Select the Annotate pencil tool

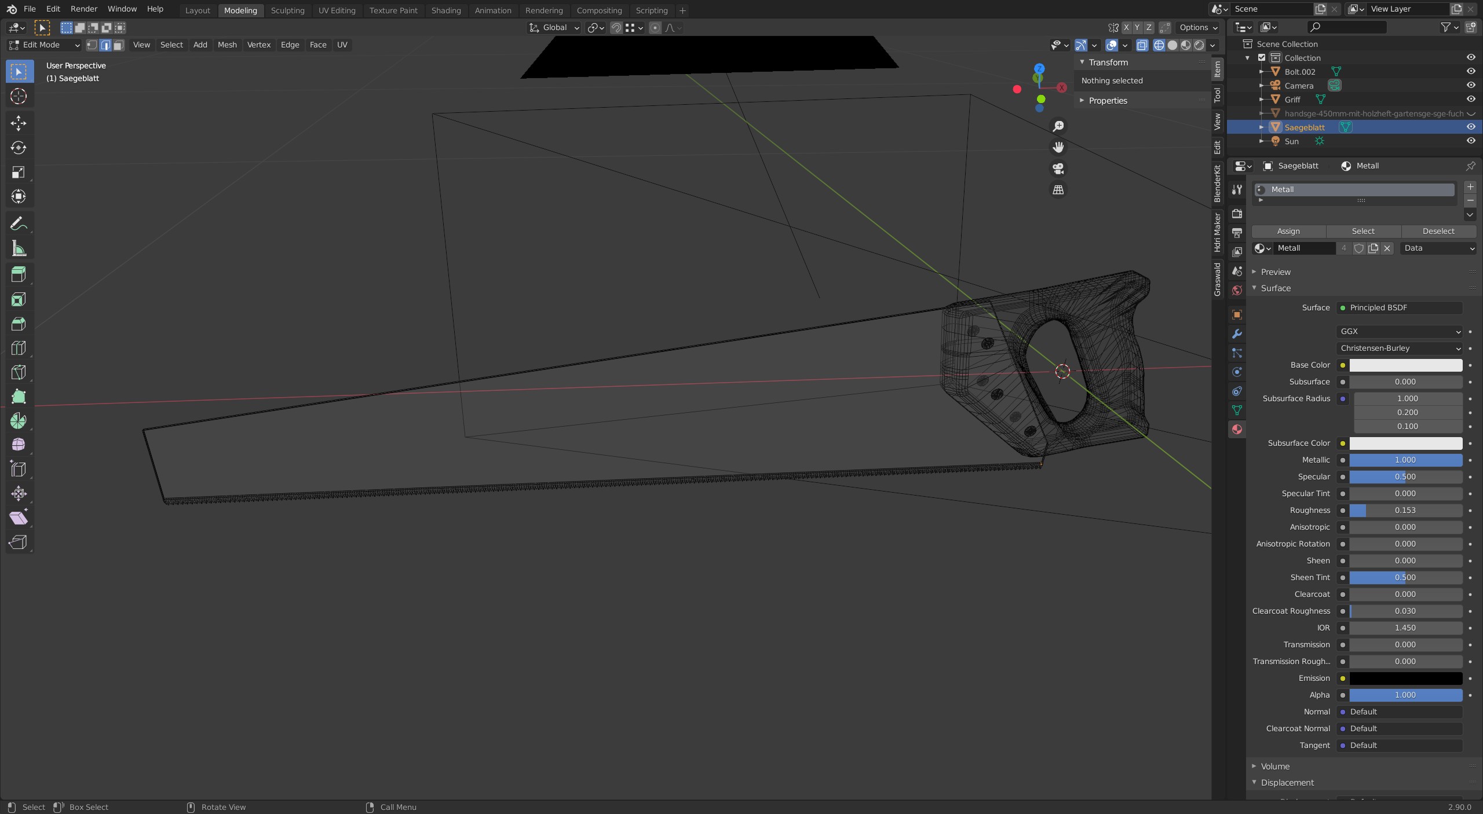pos(19,224)
